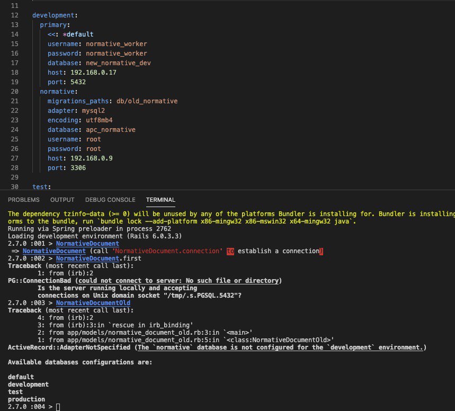455x411 pixels.
Task: Click 'db/old_normative' migrations path value
Action: 147,101
